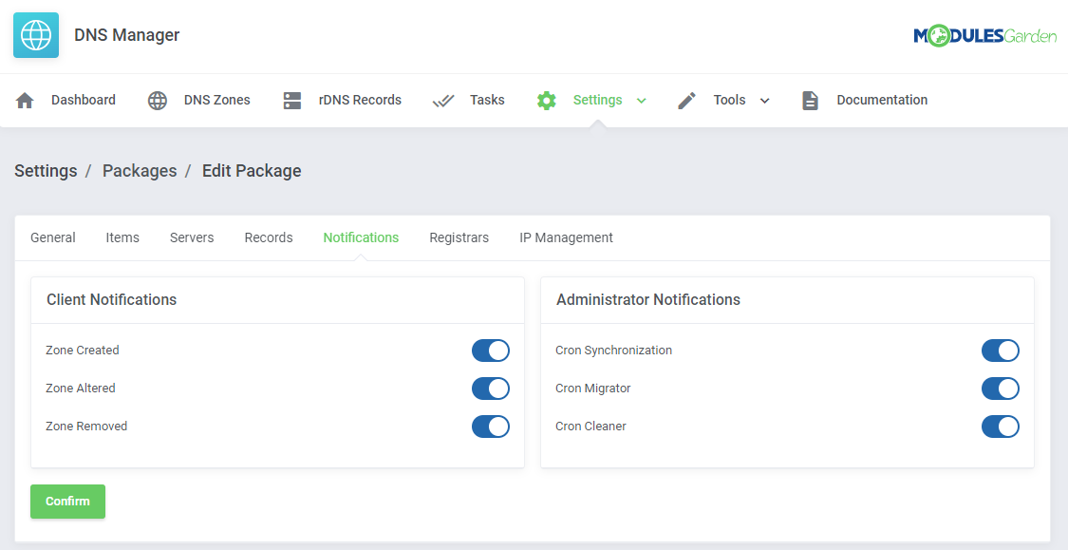Click the DNS Zones globe icon
1068x550 pixels.
(x=158, y=101)
